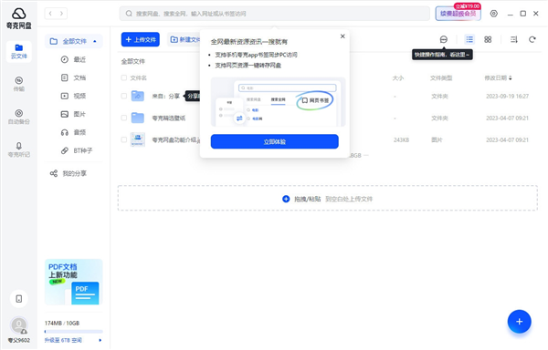Toggle the select-all 文件名 checkbox
Screen dimensions: 548x350
(x=123, y=77)
